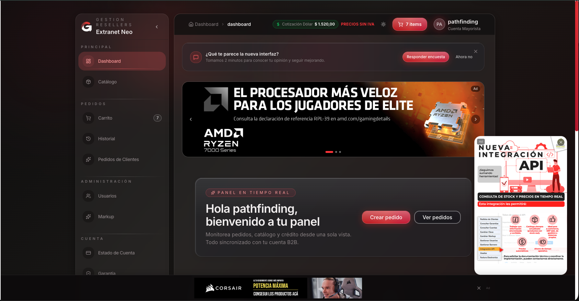Image resolution: width=579 pixels, height=301 pixels.
Task: Click the Catálogo box icon
Action: (x=88, y=82)
